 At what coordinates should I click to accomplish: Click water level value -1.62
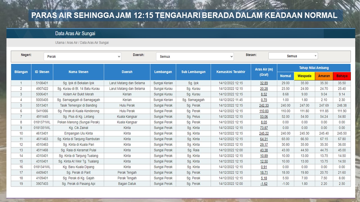pyautogui.click(x=264, y=184)
